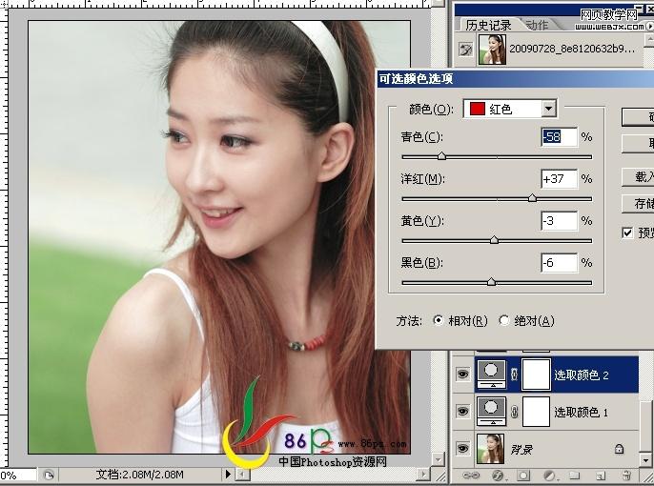Click the 可选颜色选项 dialog title bar

coord(516,78)
